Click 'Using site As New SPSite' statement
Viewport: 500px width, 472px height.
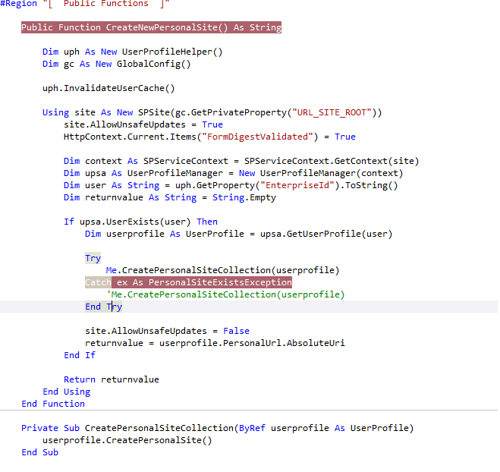(x=106, y=112)
